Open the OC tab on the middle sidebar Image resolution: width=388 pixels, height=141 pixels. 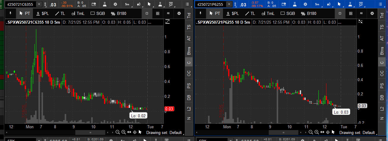pos(189,73)
